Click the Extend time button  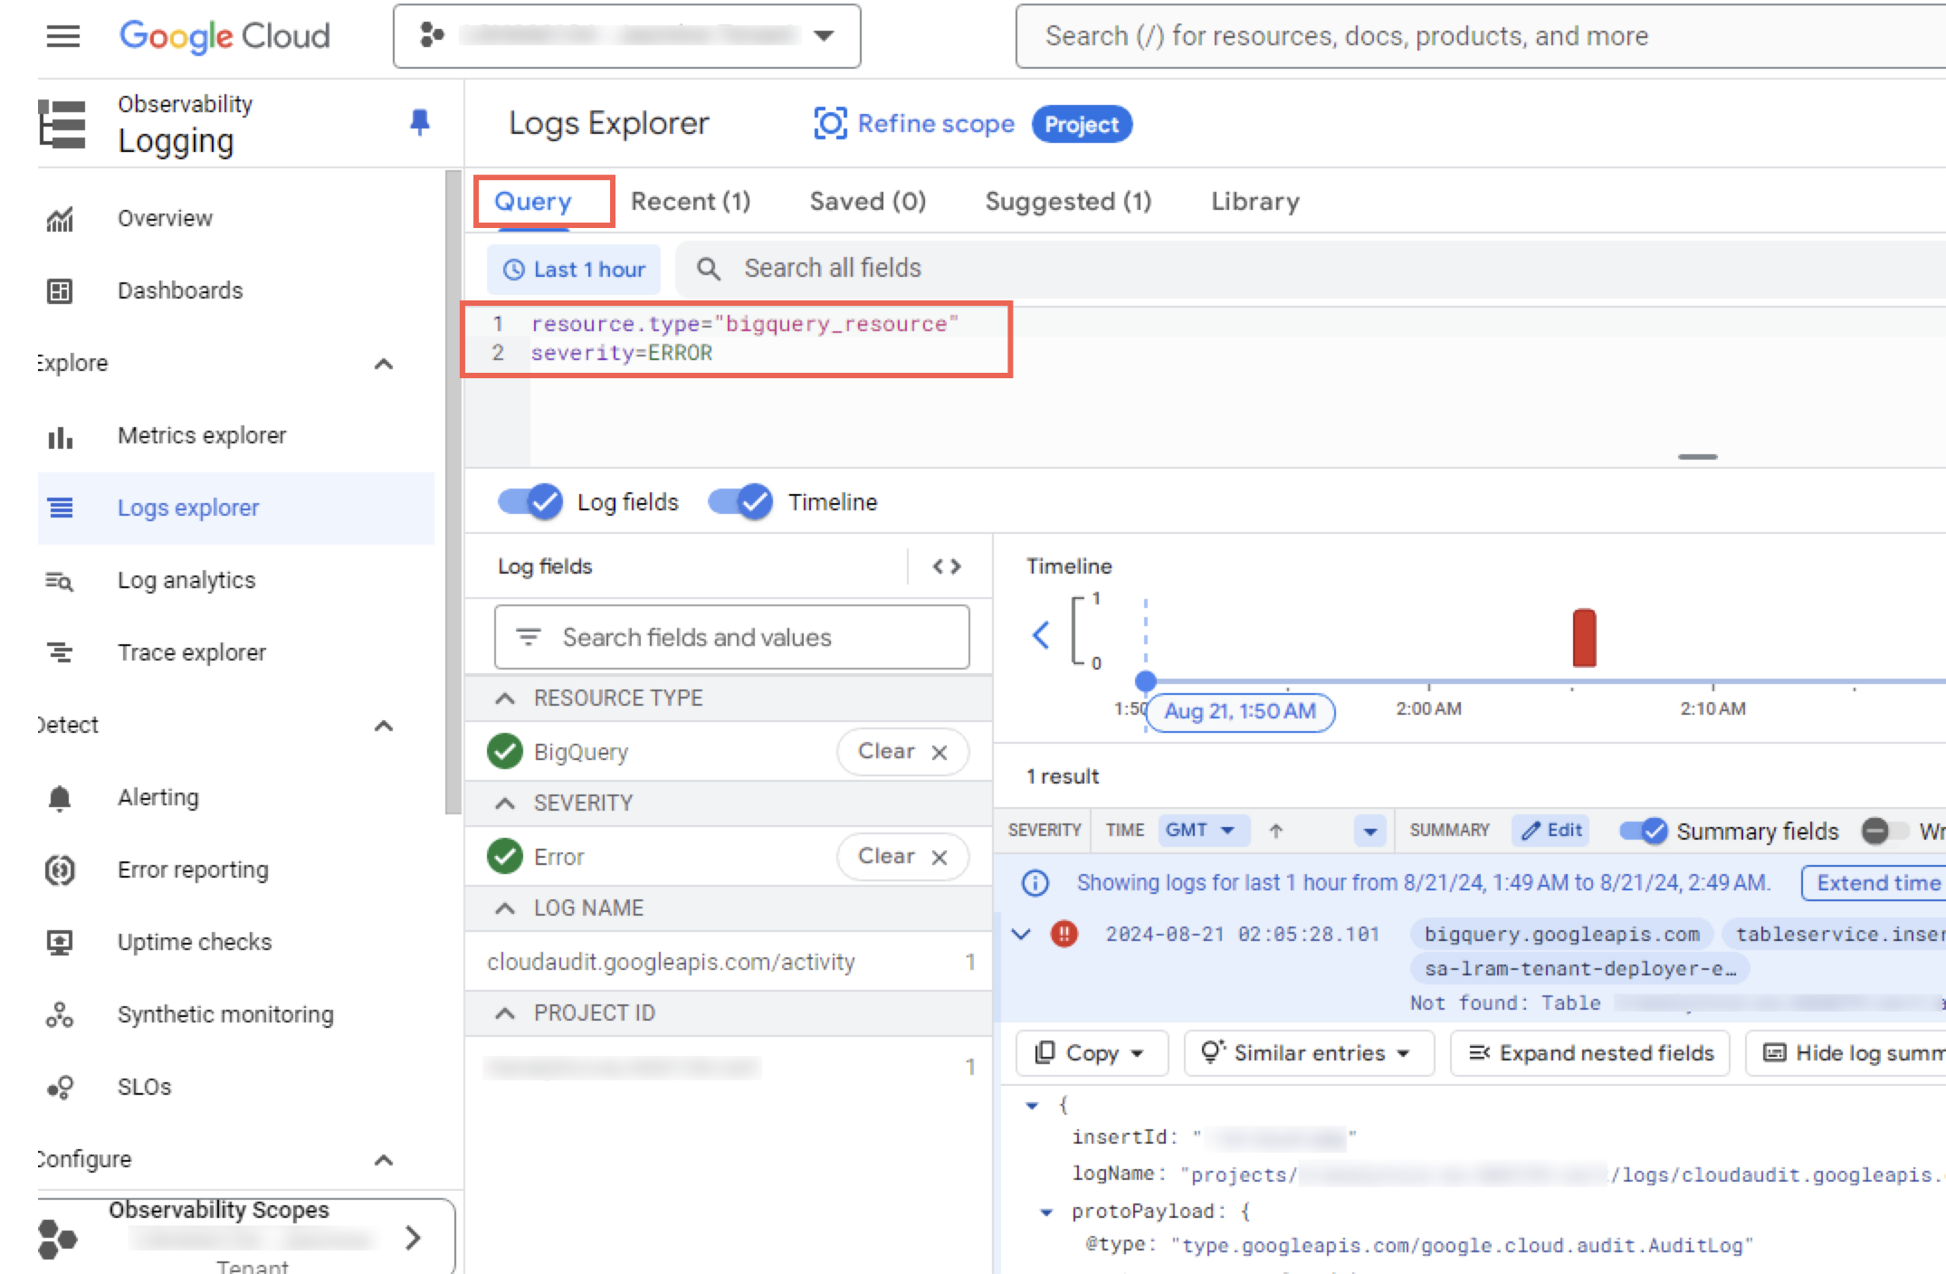coord(1874,883)
